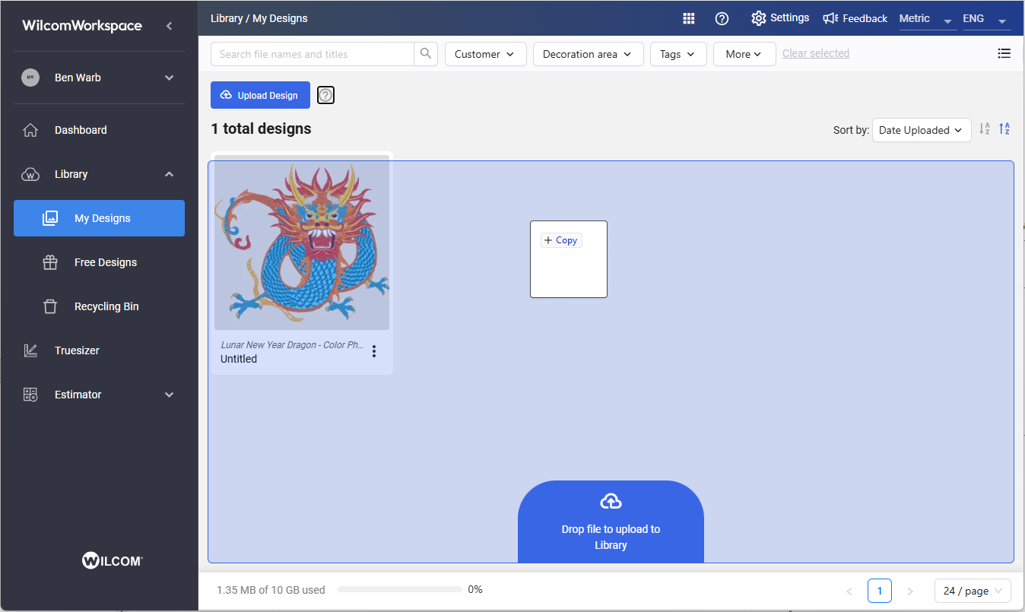1025x612 pixels.
Task: Switch to list view layout
Action: tap(1004, 53)
